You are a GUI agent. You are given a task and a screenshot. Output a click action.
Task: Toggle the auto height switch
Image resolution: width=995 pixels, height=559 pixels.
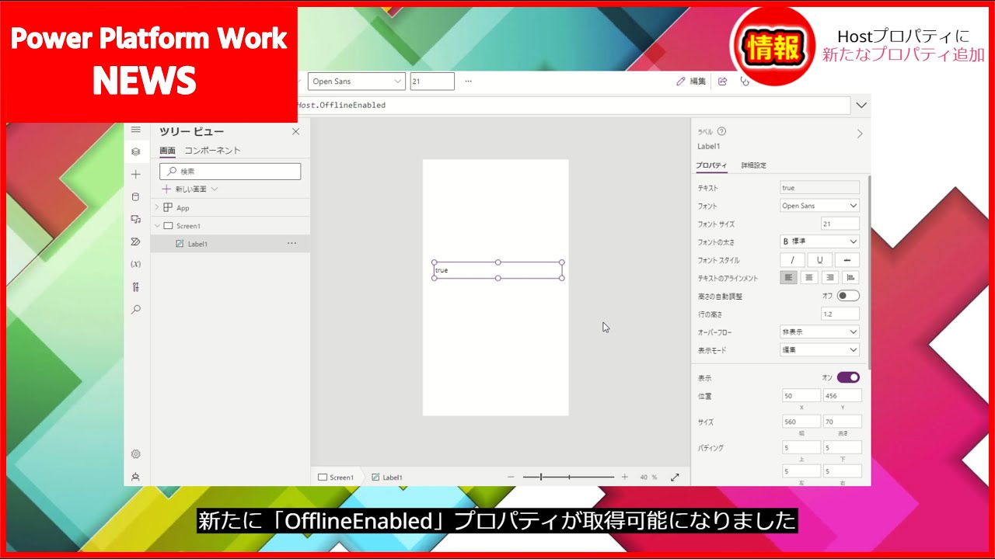848,296
